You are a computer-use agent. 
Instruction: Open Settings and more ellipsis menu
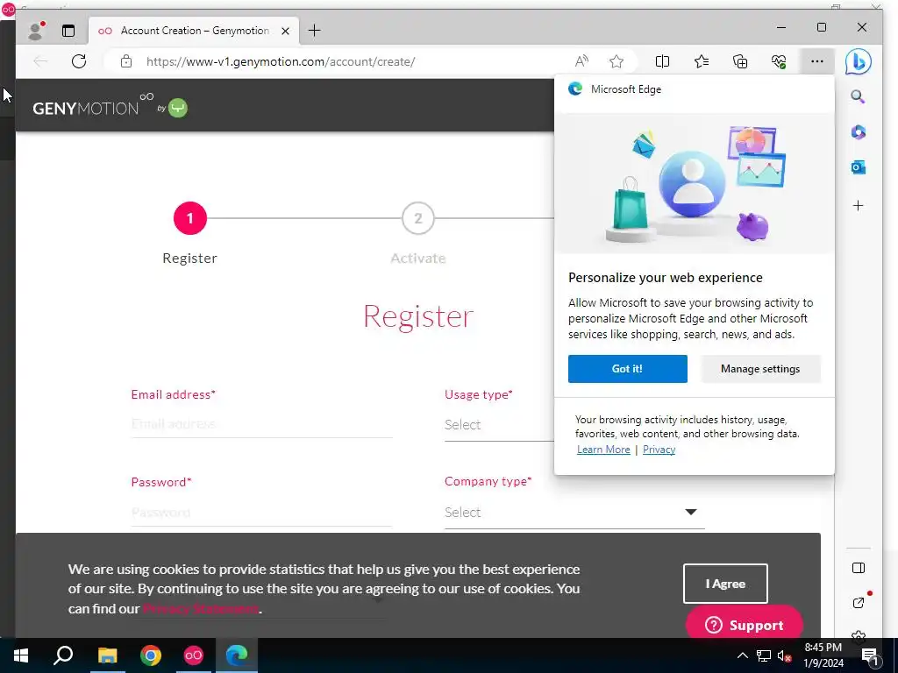tap(817, 61)
